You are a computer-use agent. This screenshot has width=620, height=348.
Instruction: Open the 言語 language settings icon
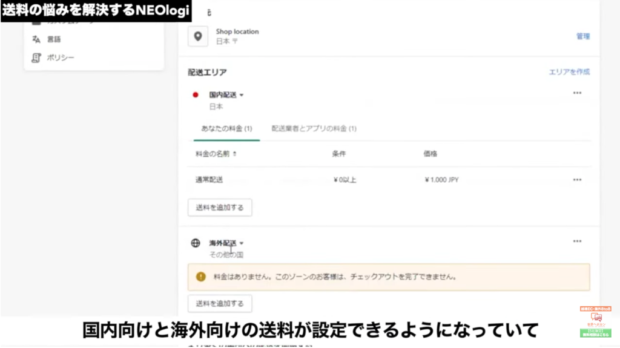[x=36, y=39]
